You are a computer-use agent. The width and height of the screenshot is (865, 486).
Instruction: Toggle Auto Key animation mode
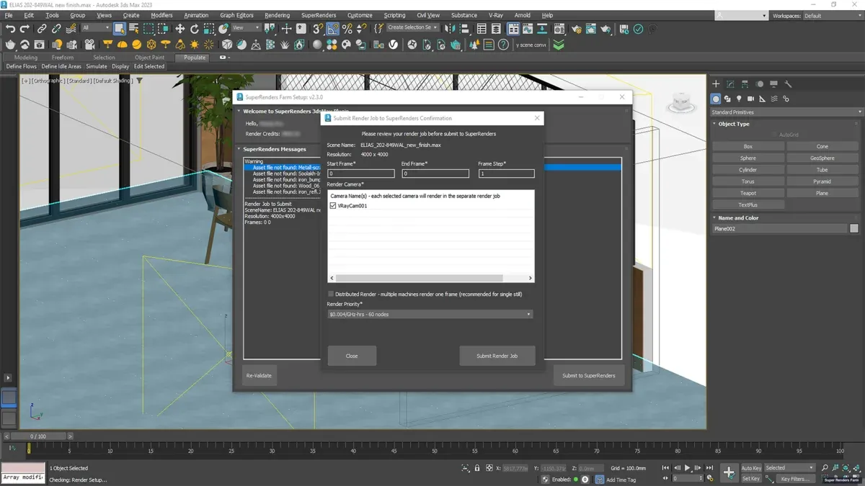(751, 468)
